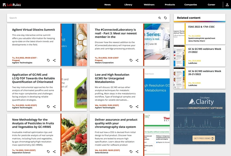Open Deliver assurance and product quality title

tap(116, 123)
